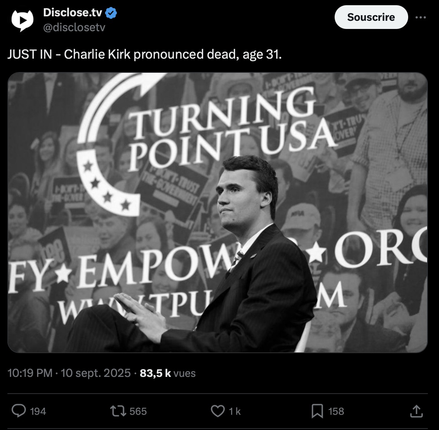The width and height of the screenshot is (439, 430).
Task: Click the 83,5 k vues count
Action: point(168,373)
